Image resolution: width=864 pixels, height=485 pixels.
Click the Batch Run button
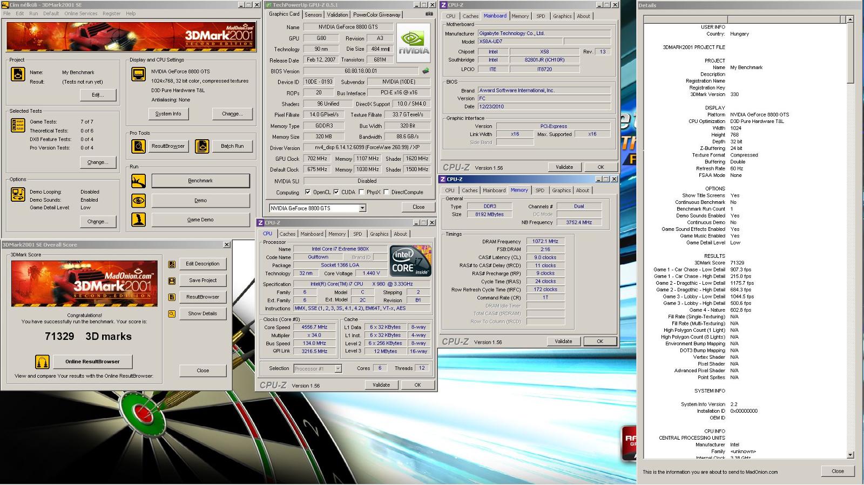232,146
